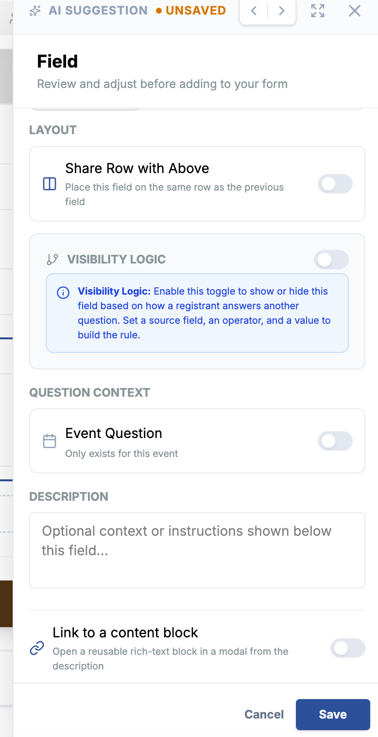Save the field

[x=333, y=714]
